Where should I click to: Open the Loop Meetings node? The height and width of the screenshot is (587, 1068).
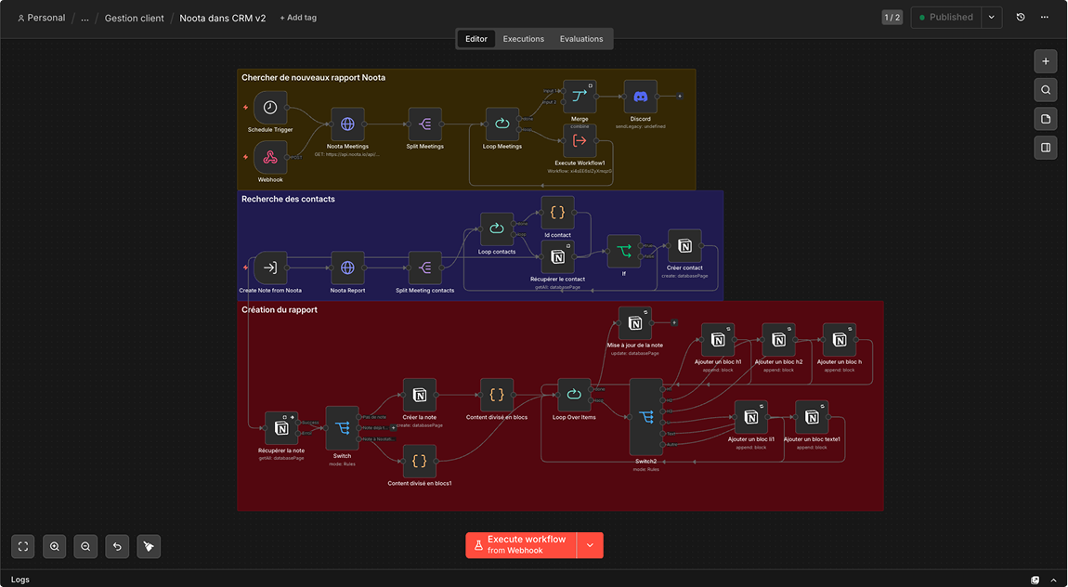(x=502, y=124)
